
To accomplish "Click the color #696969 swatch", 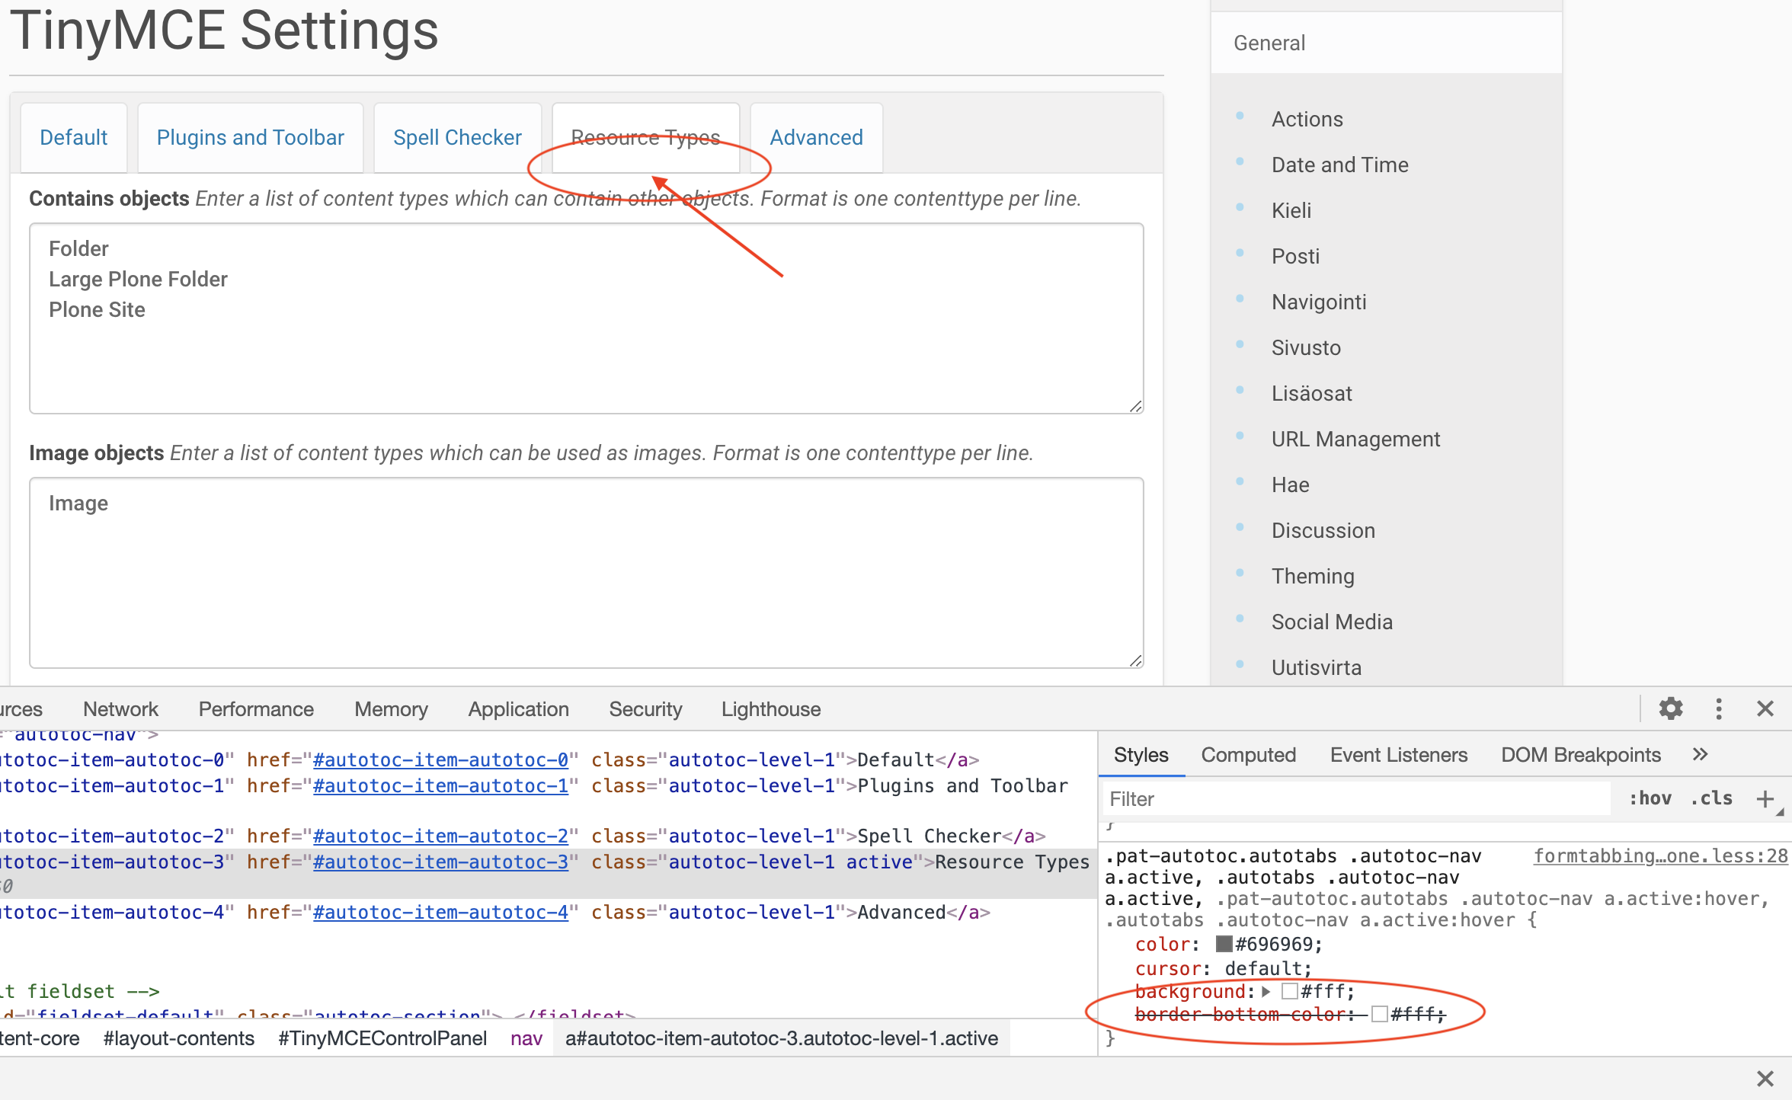I will pyautogui.click(x=1224, y=944).
